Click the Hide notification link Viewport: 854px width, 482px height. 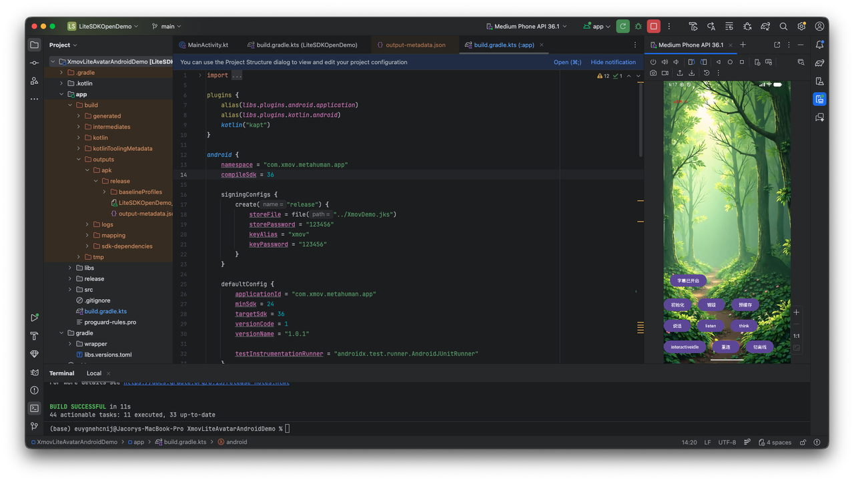coord(613,62)
